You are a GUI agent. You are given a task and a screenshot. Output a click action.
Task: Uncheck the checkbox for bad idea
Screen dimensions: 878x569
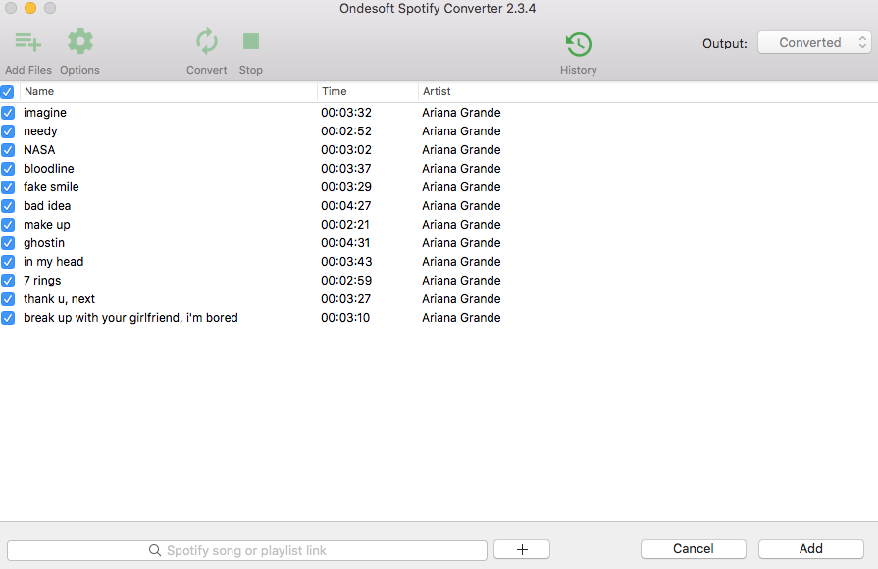point(8,206)
